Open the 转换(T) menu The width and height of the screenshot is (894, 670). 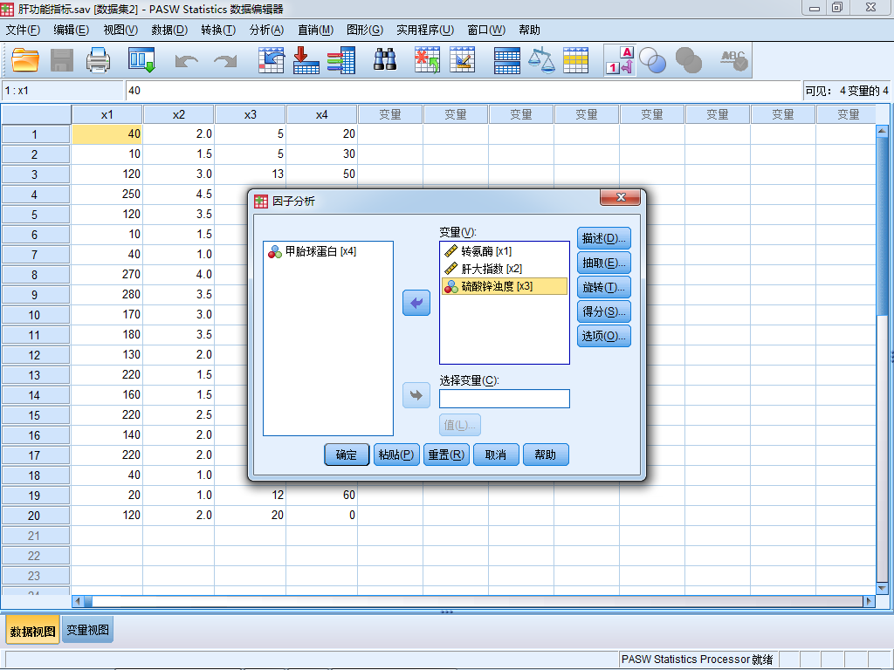(x=218, y=31)
